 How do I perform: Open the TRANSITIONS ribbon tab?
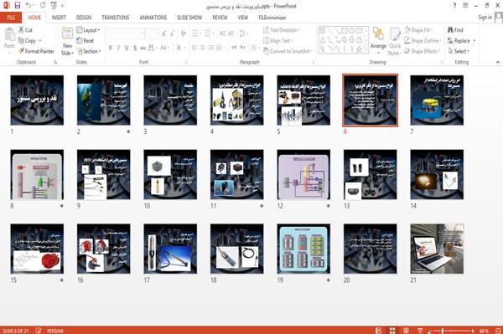[116, 18]
